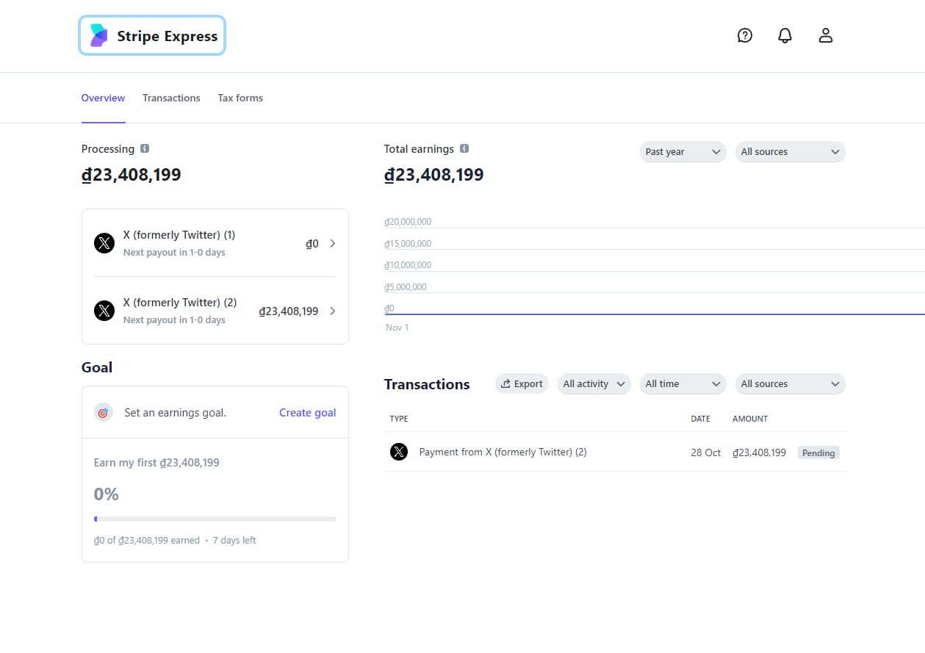925x653 pixels.
Task: Click the earnings goal progress bar
Action: [x=215, y=519]
